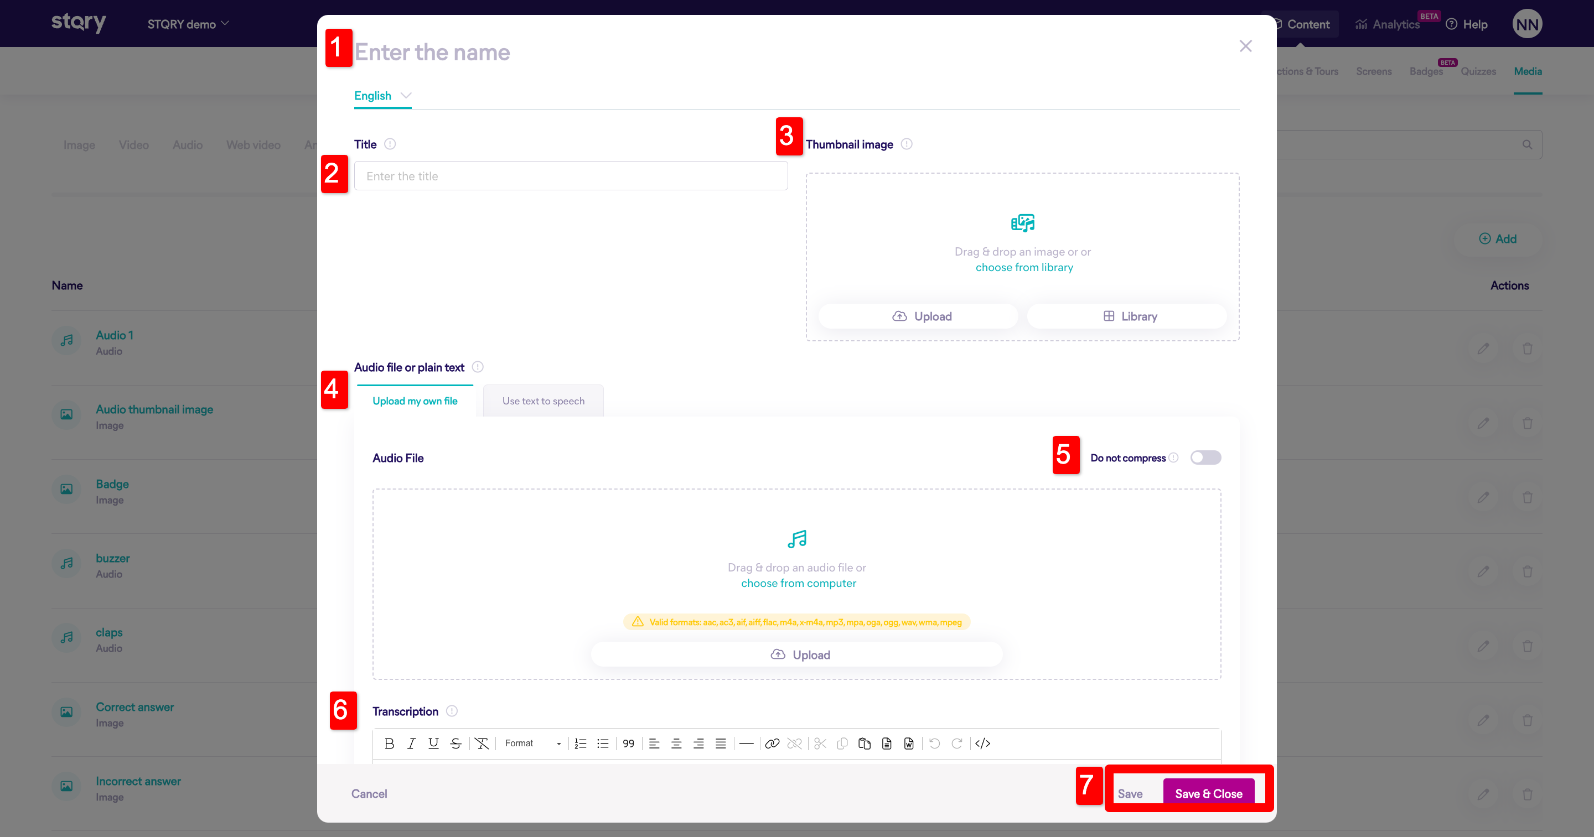Open source code view icon
This screenshot has height=837, width=1594.
(982, 744)
